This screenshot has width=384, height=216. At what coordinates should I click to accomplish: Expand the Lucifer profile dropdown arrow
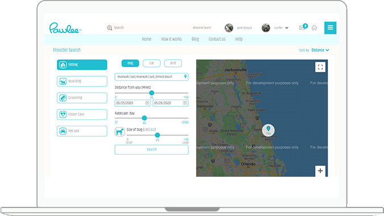tap(287, 28)
